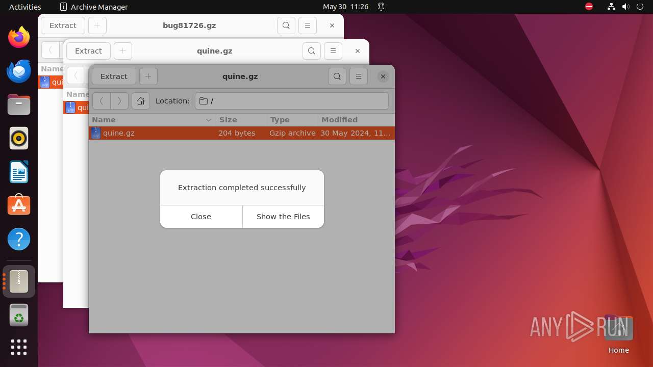Open Home folder on desktop
This screenshot has width=653, height=367.
click(618, 334)
